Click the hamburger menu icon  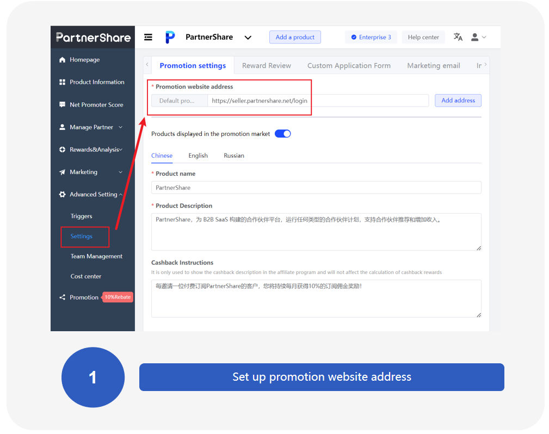pyautogui.click(x=148, y=36)
